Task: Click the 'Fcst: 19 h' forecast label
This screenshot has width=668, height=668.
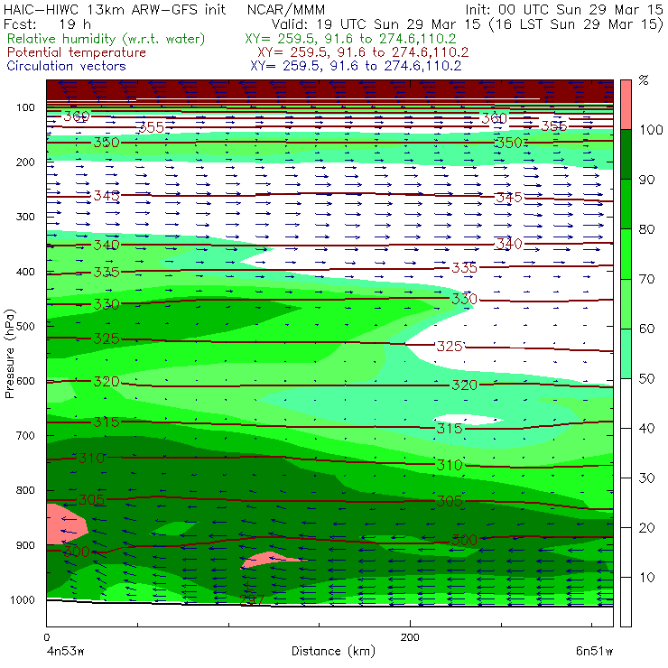Action: point(47,23)
